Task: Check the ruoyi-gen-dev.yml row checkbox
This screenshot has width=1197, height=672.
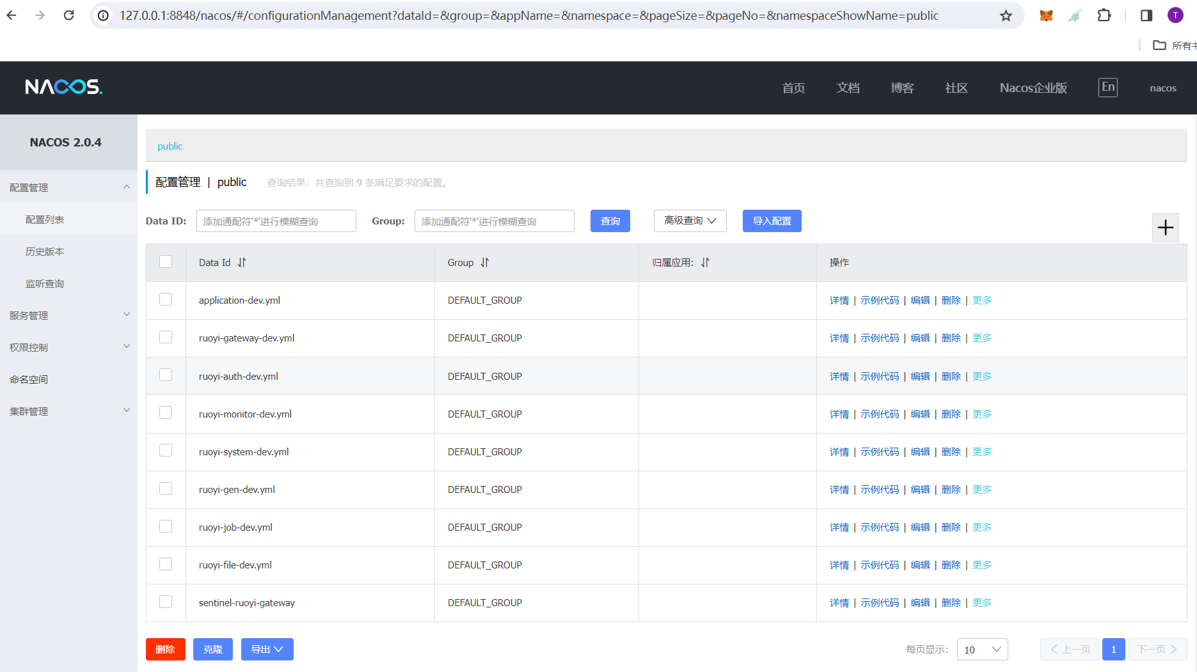Action: (166, 488)
